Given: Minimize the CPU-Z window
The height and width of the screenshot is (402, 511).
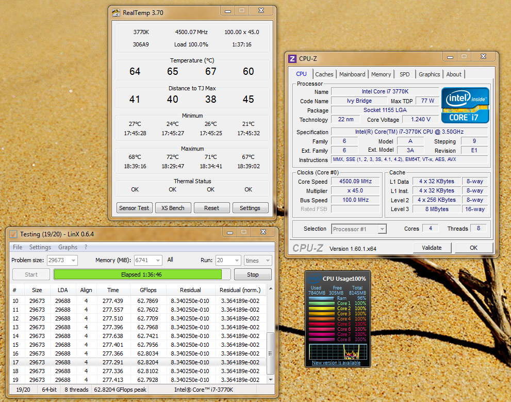Looking at the screenshot, I should (x=450, y=57).
